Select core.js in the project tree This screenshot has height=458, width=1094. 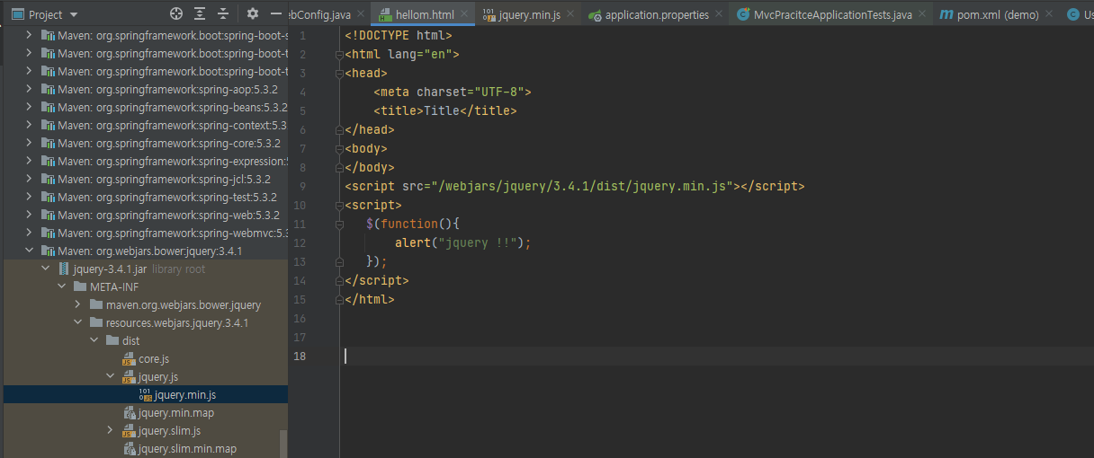coord(146,359)
